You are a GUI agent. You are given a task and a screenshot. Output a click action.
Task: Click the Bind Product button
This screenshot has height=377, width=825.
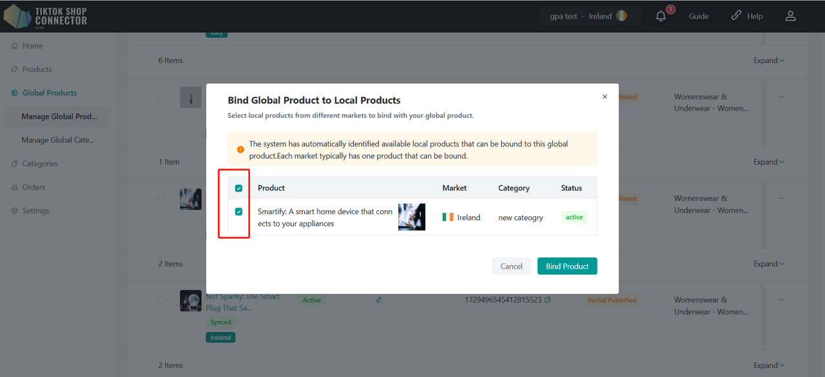[x=567, y=266]
